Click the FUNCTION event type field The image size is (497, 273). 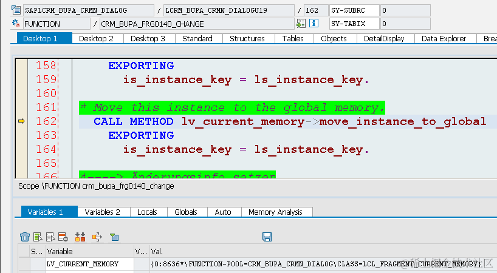57,24
